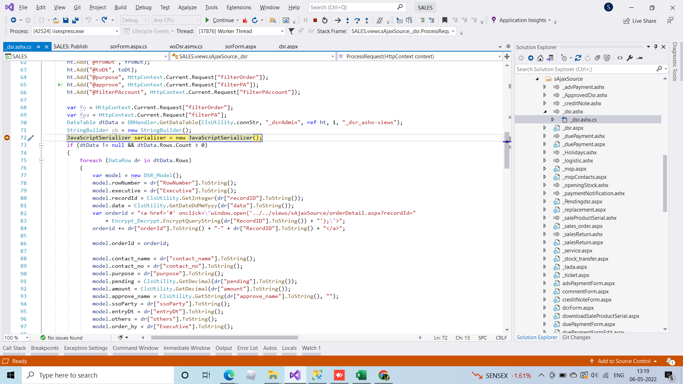Viewport: 683px width, 384px height.
Task: Collapse the if block at line 73
Action: click(x=41, y=145)
